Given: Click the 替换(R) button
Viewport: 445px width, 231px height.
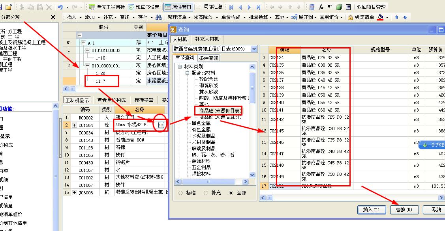Looking at the screenshot, I should 404,210.
